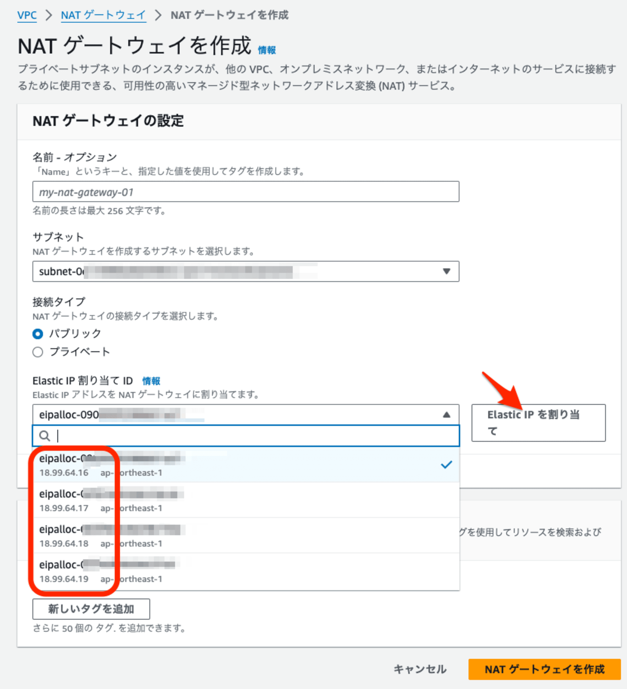
Task: Open the VPC breadcrumb link
Action: point(27,15)
